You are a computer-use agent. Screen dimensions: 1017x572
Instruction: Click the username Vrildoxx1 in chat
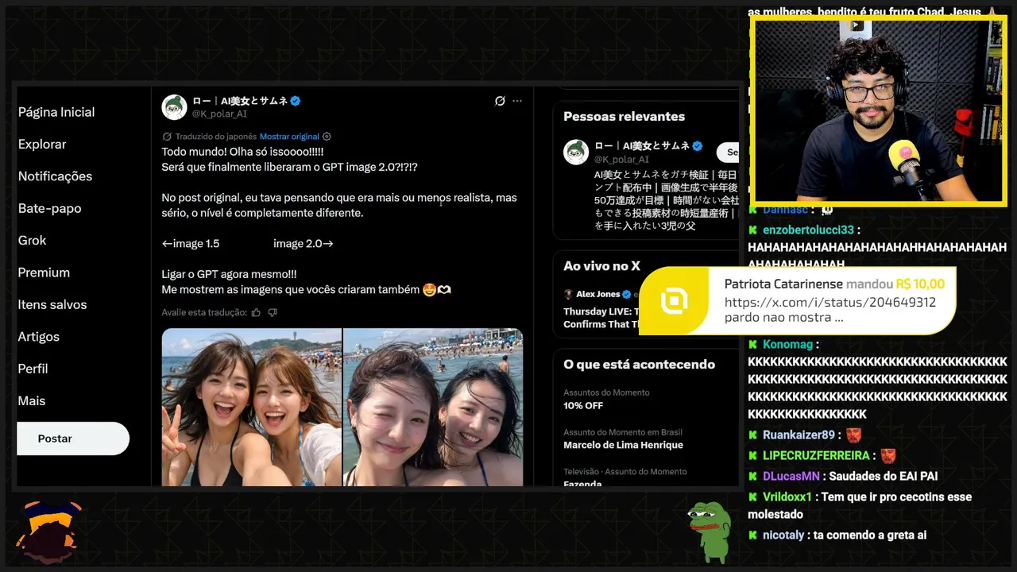coord(787,497)
